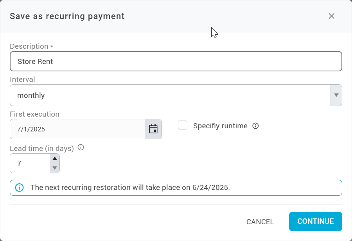Image resolution: width=352 pixels, height=241 pixels.
Task: Click the First execution date field
Action: point(77,129)
